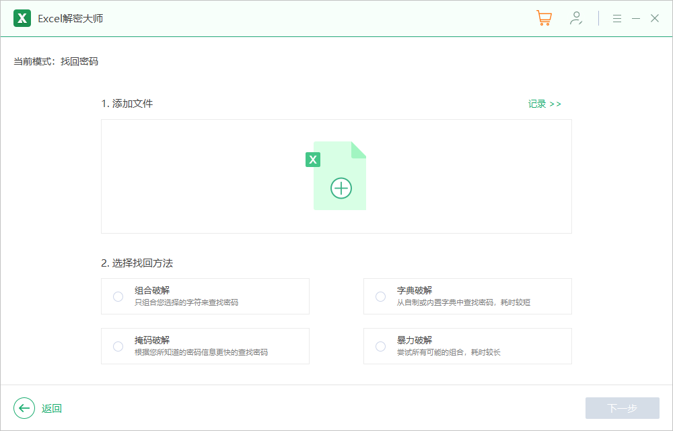The image size is (673, 431).
Task: Select the 组合破解 radio button
Action: click(118, 296)
